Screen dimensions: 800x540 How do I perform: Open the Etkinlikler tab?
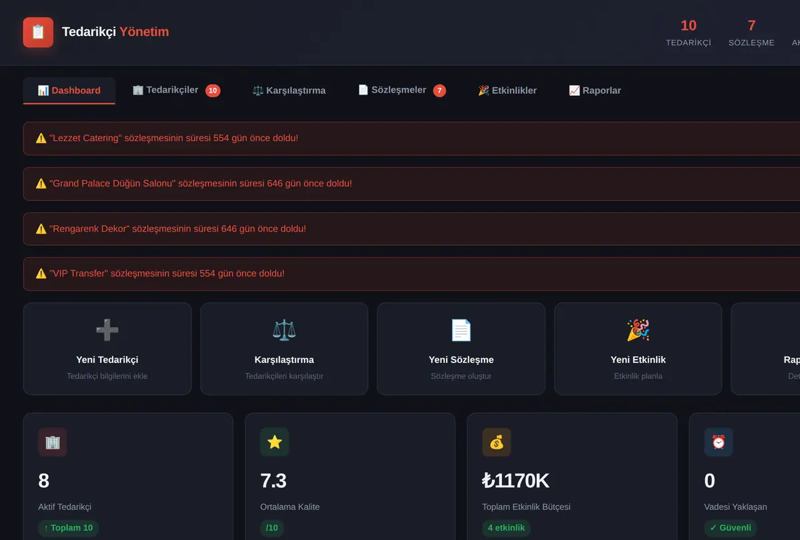pos(507,91)
